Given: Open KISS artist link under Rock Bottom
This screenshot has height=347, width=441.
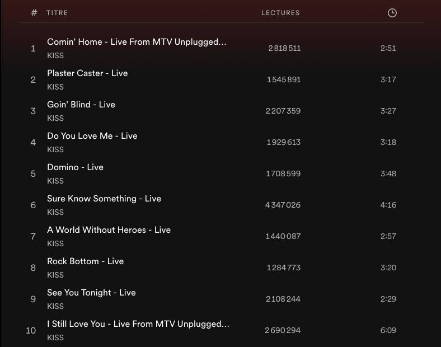Looking at the screenshot, I should [55, 275].
